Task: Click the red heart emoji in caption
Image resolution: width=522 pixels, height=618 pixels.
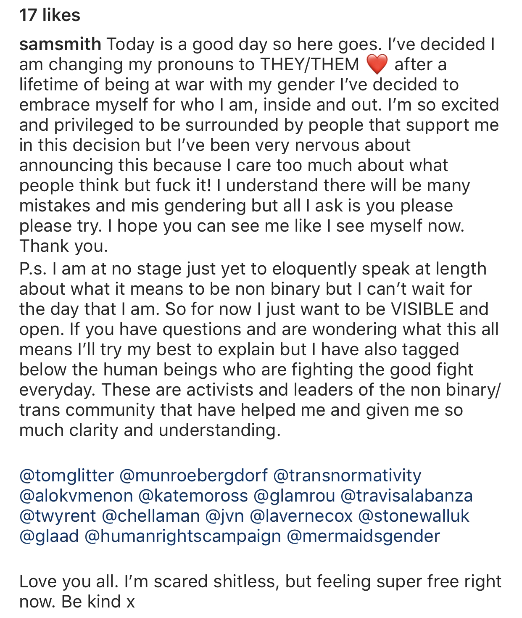Action: tap(376, 65)
